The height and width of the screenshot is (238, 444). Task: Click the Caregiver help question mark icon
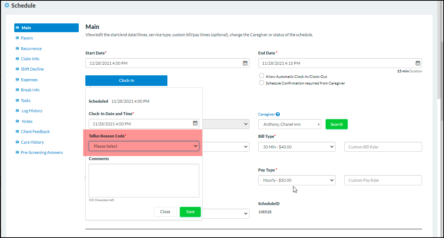coord(278,114)
